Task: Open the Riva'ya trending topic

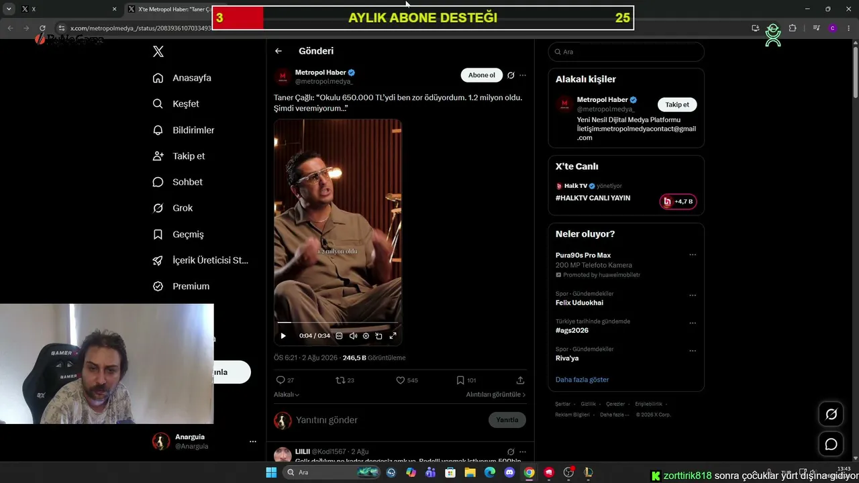Action: pos(567,358)
